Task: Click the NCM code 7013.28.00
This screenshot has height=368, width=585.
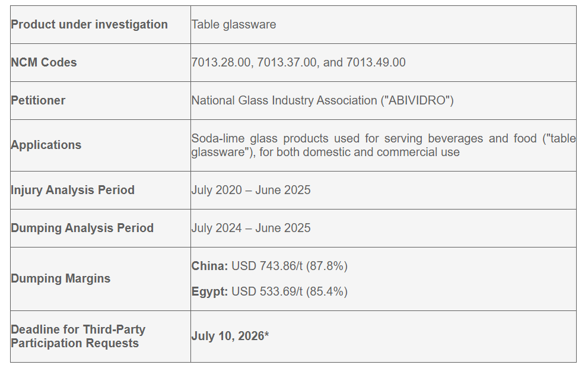Action: tap(221, 62)
